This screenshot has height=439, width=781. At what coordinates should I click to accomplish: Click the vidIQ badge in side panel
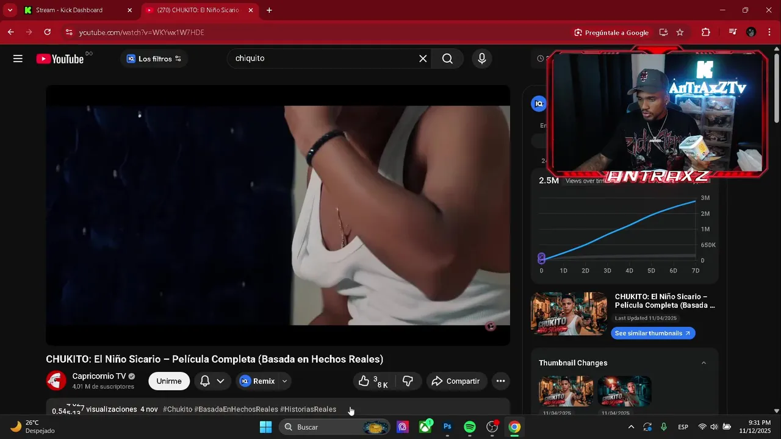point(538,104)
